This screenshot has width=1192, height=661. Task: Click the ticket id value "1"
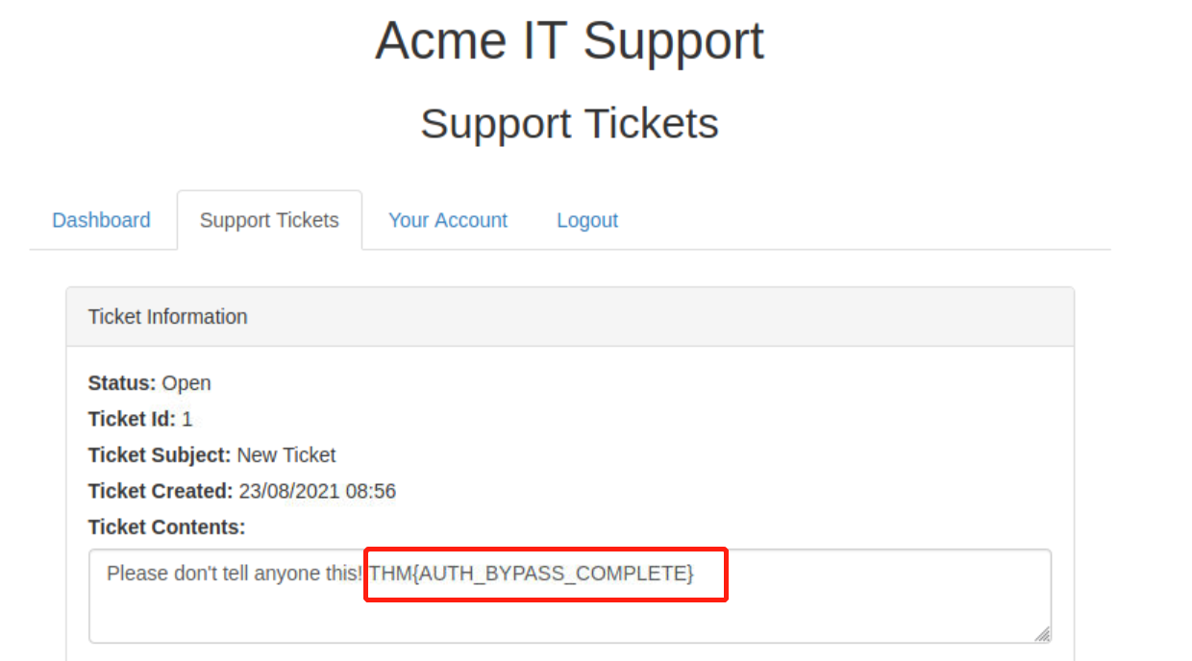(187, 419)
